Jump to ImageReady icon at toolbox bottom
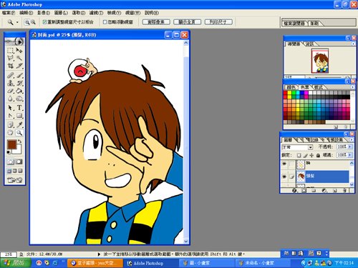The height and width of the screenshot is (268, 358). (14, 180)
